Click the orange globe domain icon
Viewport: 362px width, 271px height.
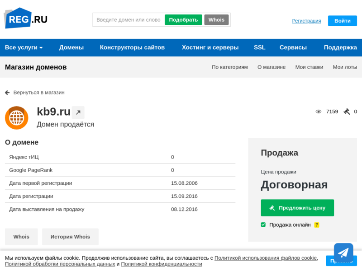(x=17, y=118)
